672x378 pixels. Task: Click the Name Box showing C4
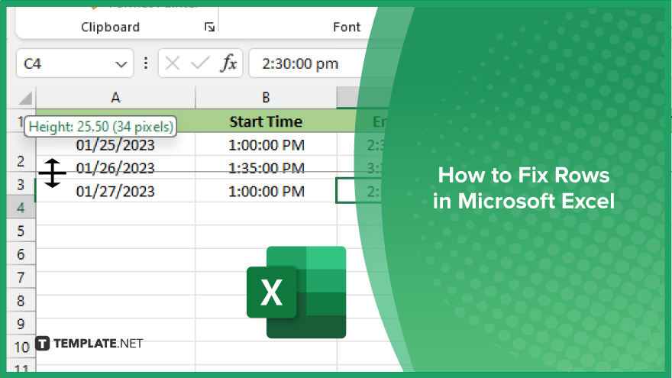click(x=75, y=63)
